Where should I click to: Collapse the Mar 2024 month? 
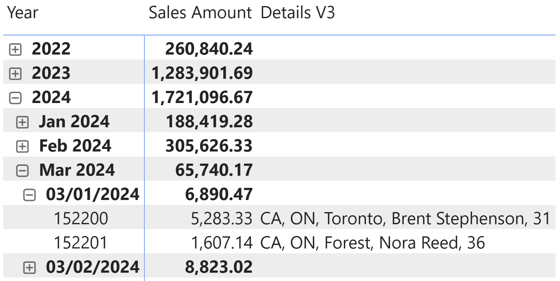[22, 171]
